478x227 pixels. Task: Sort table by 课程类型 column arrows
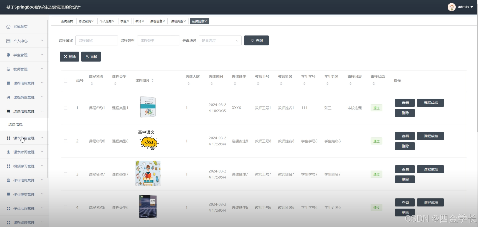coord(115,83)
